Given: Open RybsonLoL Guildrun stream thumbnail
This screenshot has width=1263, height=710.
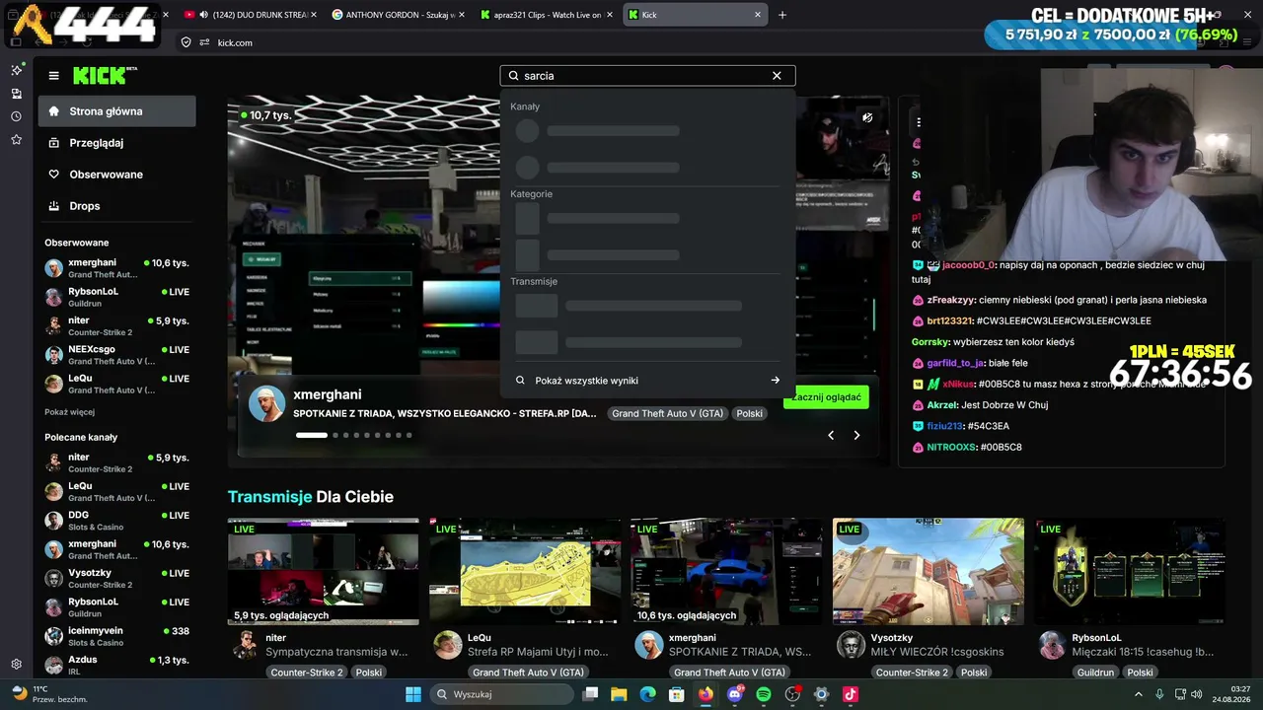Looking at the screenshot, I should [1130, 571].
